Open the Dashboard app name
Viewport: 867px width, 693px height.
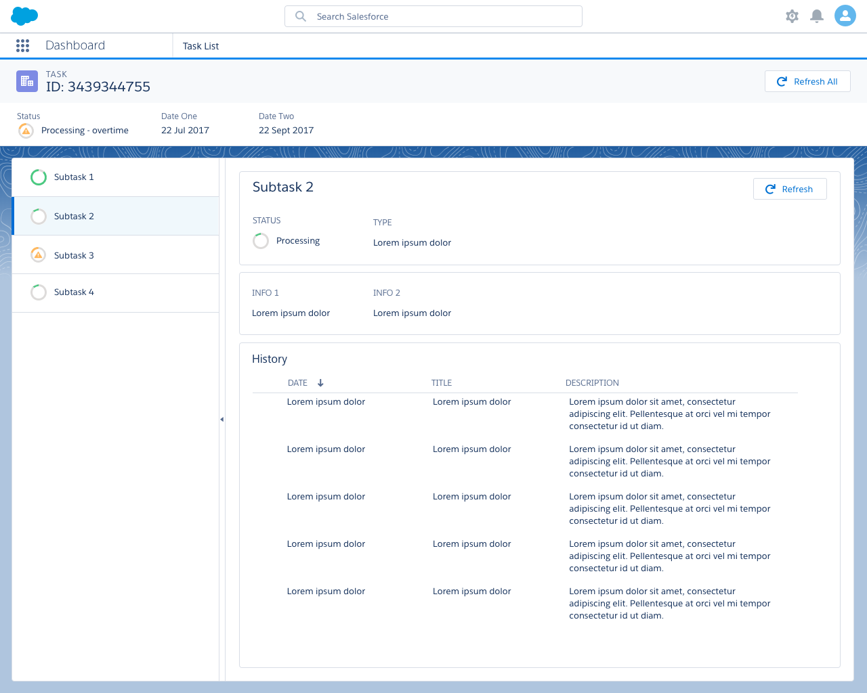tap(75, 45)
